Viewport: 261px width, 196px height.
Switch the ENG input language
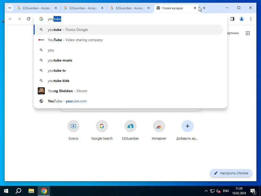coord(226,191)
